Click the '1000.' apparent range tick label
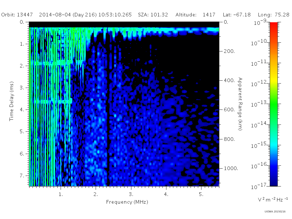Viewport: 292px width, 219px height. [x=231, y=168]
